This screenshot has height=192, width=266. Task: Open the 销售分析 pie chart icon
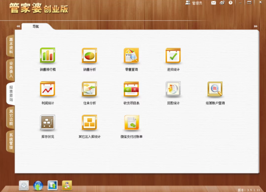[x=89, y=56]
